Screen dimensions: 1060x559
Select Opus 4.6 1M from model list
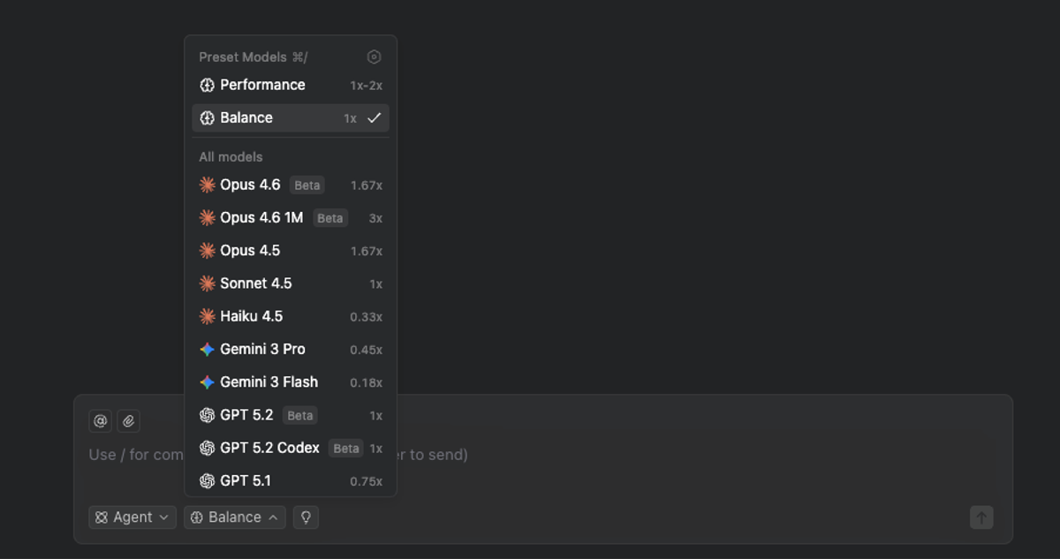point(291,218)
